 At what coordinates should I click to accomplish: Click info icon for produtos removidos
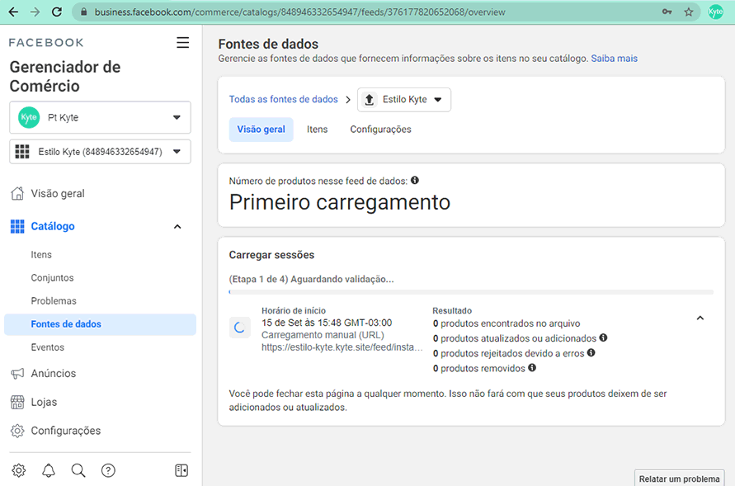pyautogui.click(x=532, y=367)
